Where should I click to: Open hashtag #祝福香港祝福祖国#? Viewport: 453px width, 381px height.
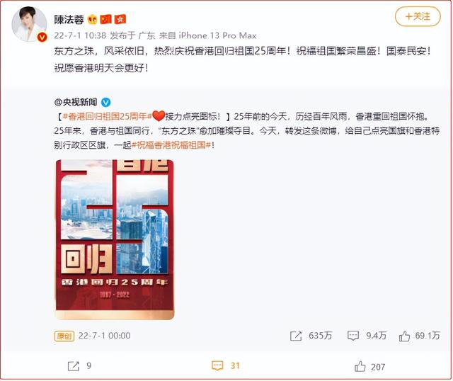(x=171, y=145)
